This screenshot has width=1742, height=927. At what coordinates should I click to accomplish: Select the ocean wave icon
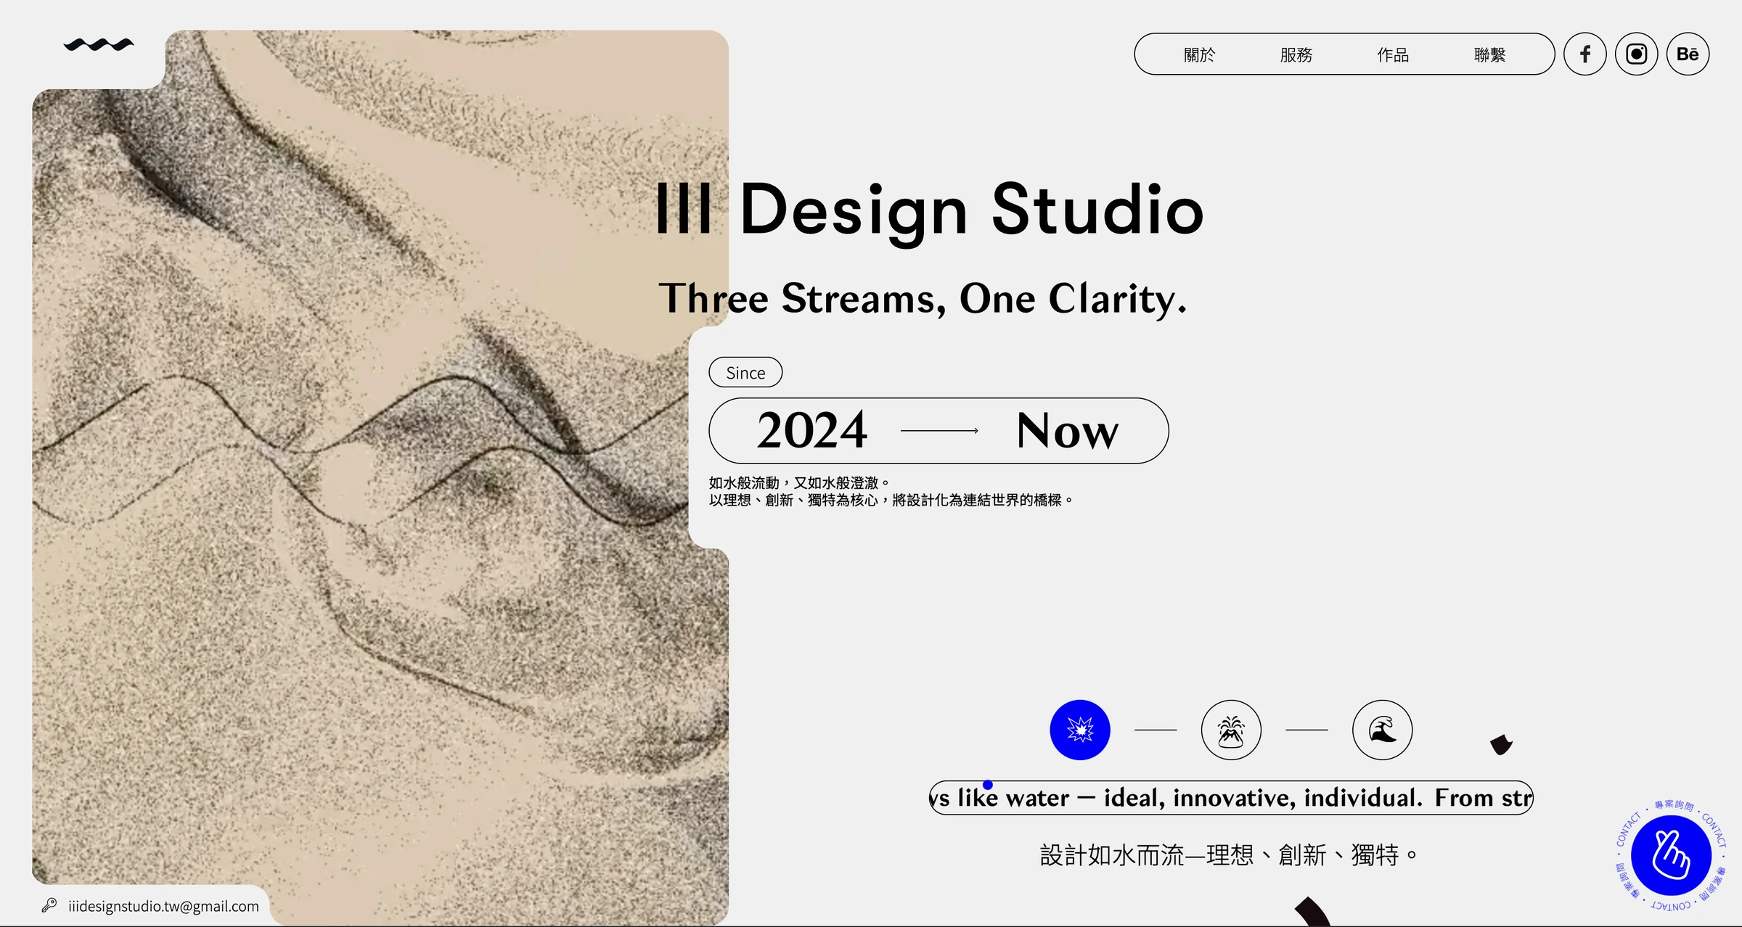pos(1382,730)
